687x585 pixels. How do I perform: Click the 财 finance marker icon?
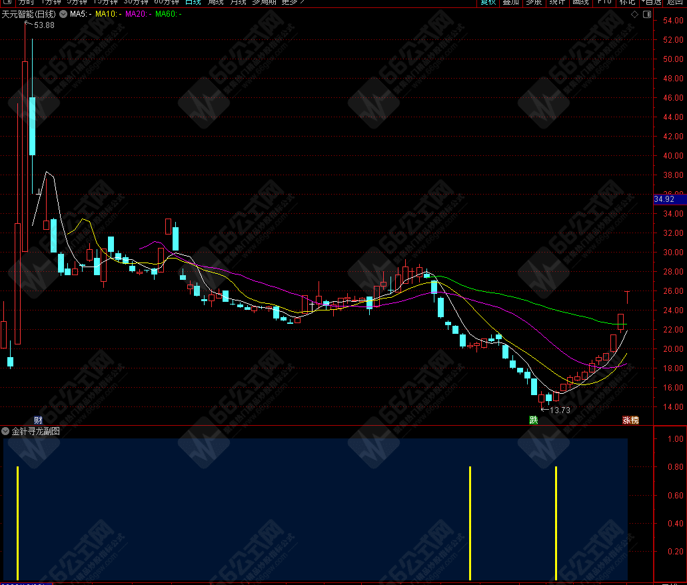pos(38,420)
